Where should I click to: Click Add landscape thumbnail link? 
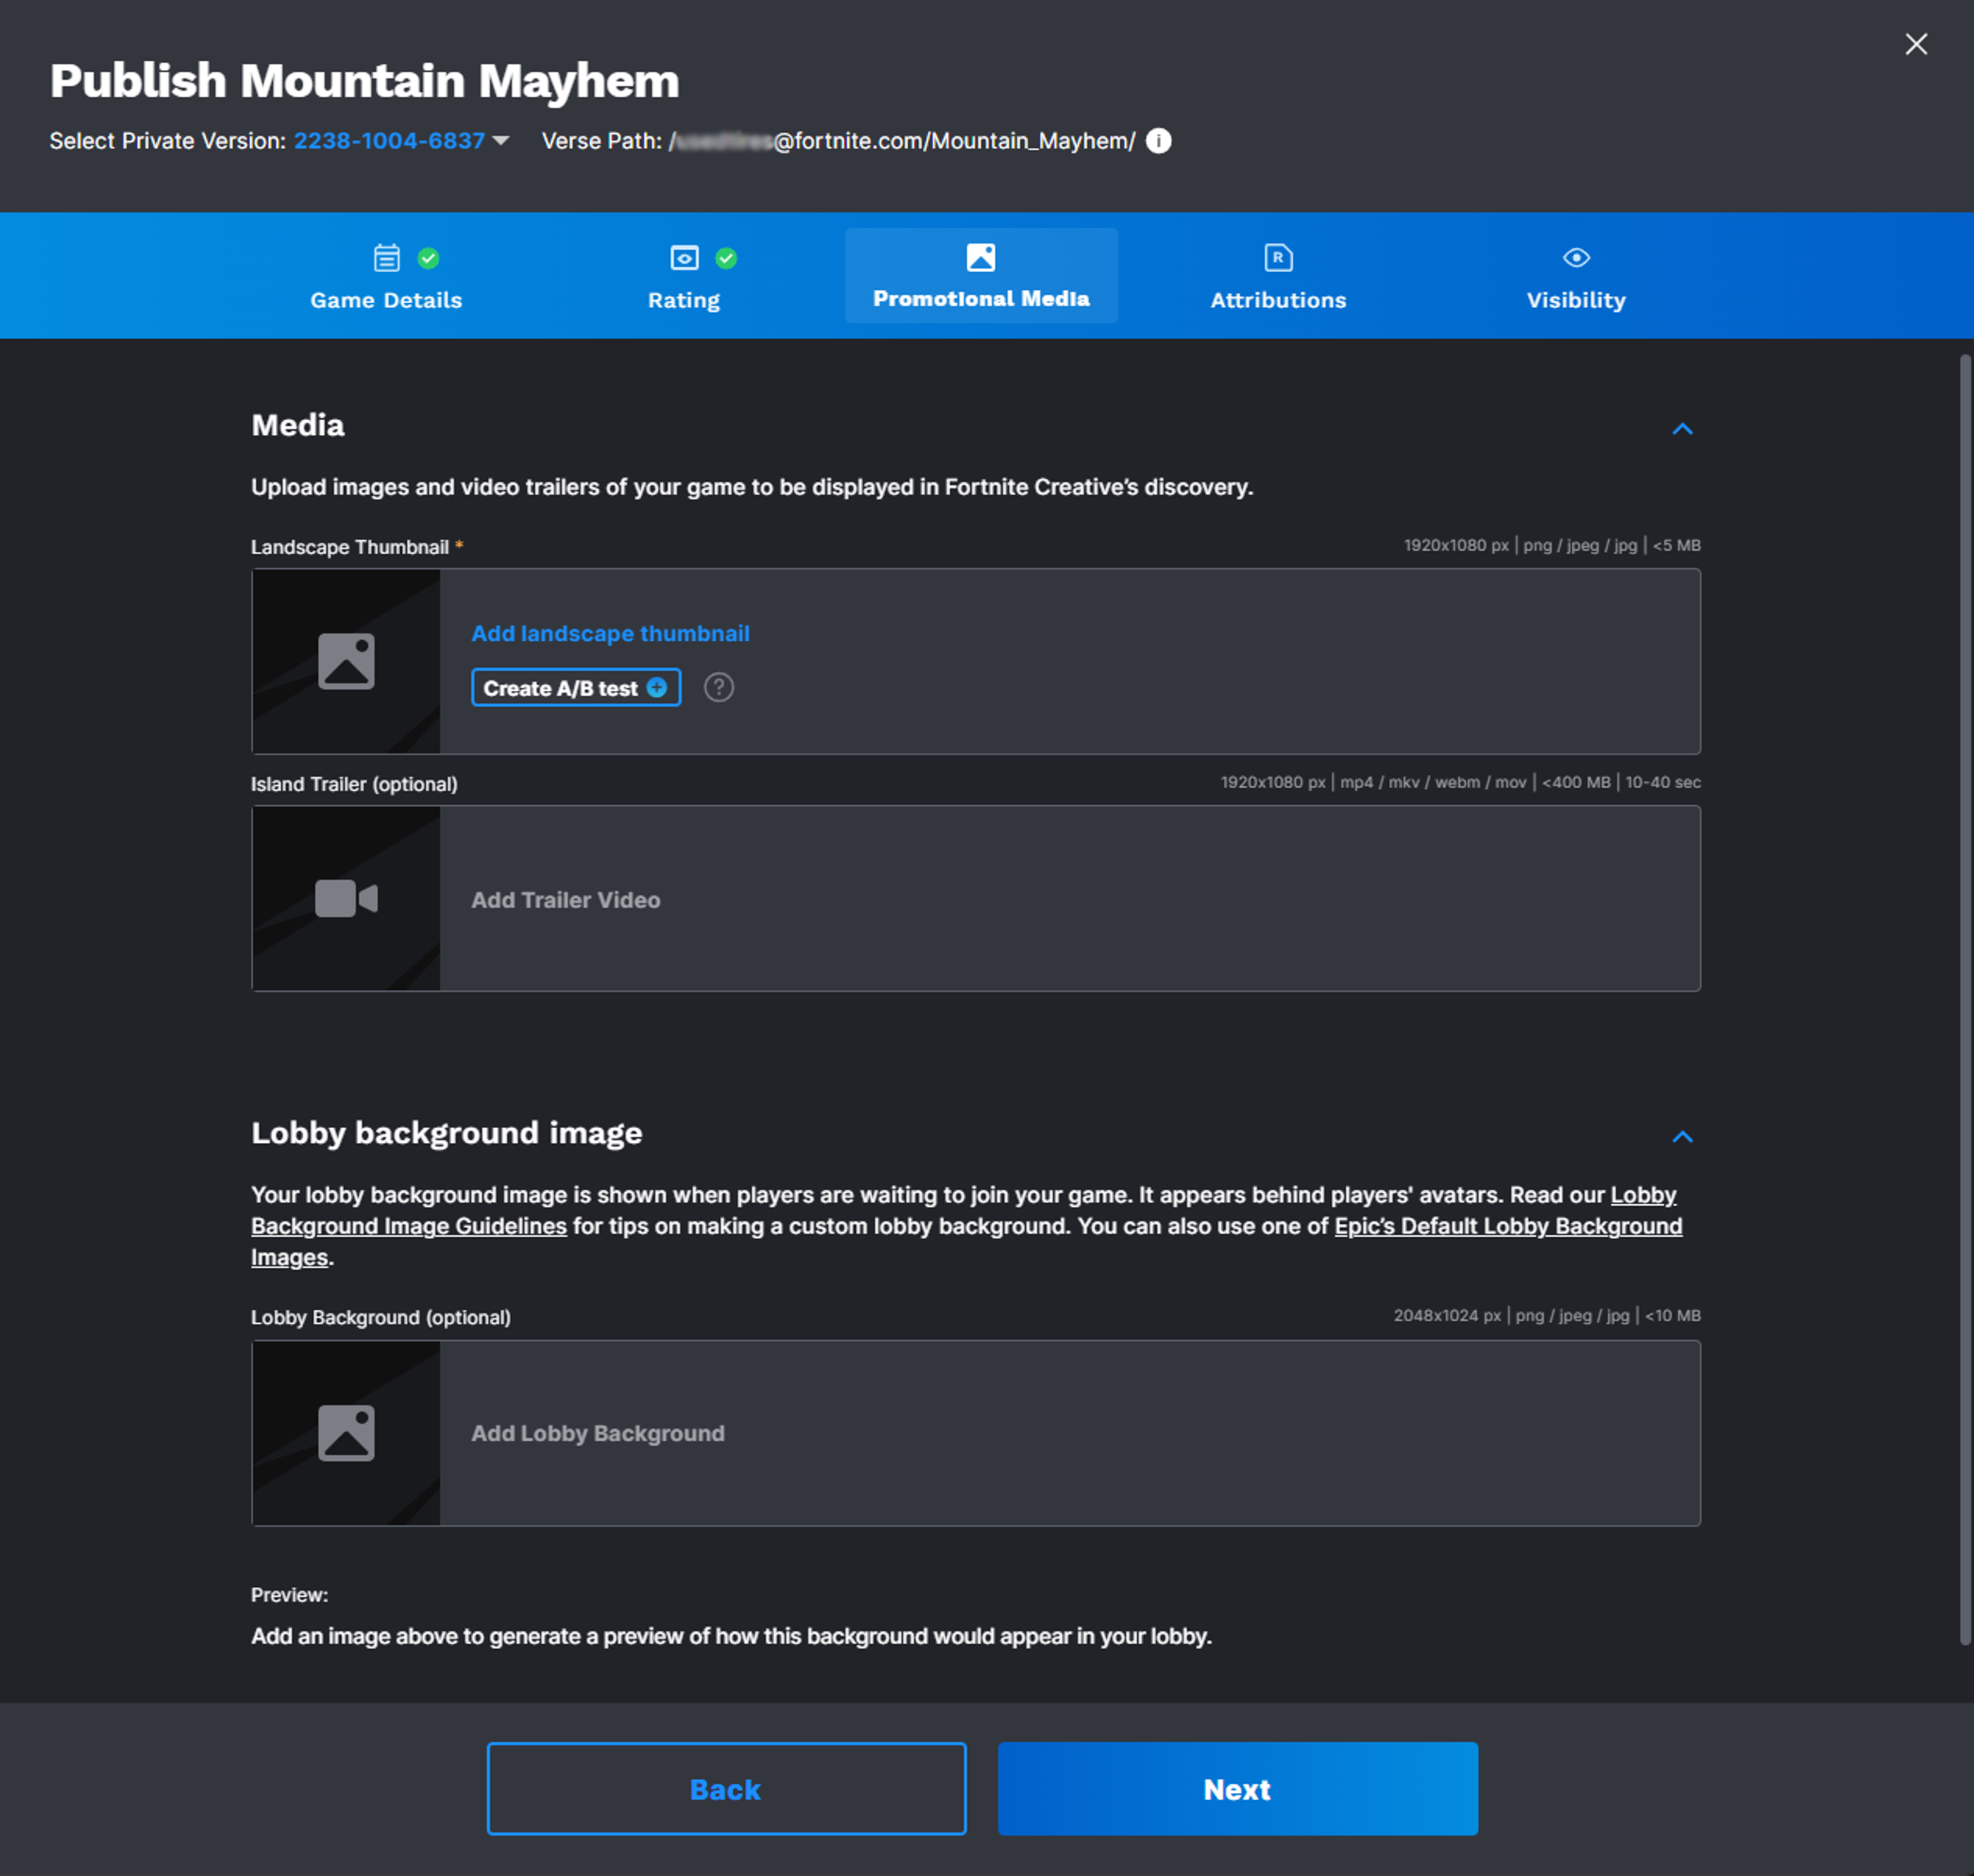click(610, 634)
